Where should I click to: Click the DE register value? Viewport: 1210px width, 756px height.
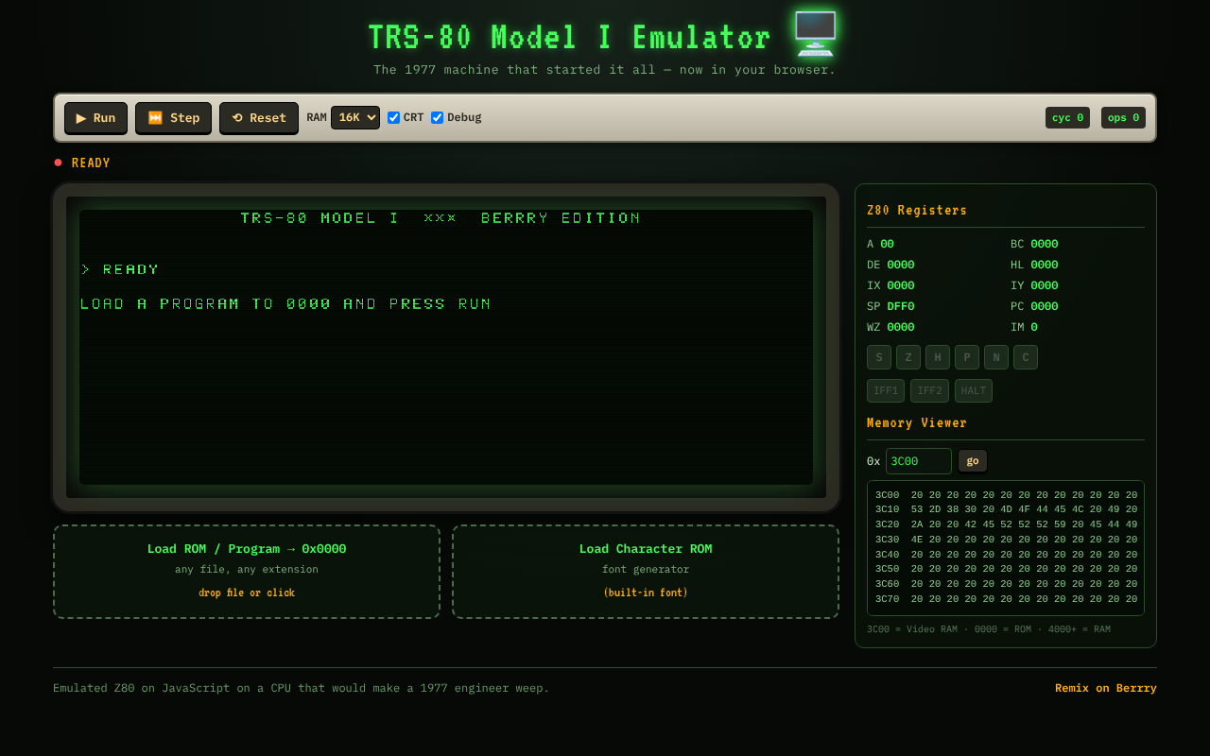[x=901, y=265]
